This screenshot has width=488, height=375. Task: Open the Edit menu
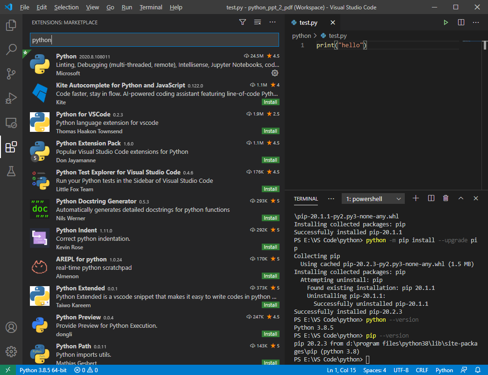(42, 7)
